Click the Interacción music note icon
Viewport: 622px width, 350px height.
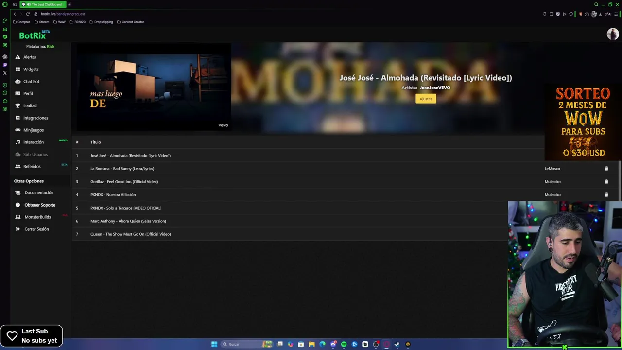pyautogui.click(x=18, y=142)
